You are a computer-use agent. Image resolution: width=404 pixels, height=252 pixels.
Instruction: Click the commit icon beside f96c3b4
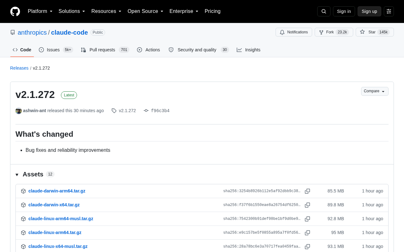coord(146,111)
